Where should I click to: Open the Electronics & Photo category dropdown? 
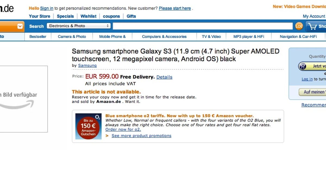pyautogui.click(x=79, y=26)
